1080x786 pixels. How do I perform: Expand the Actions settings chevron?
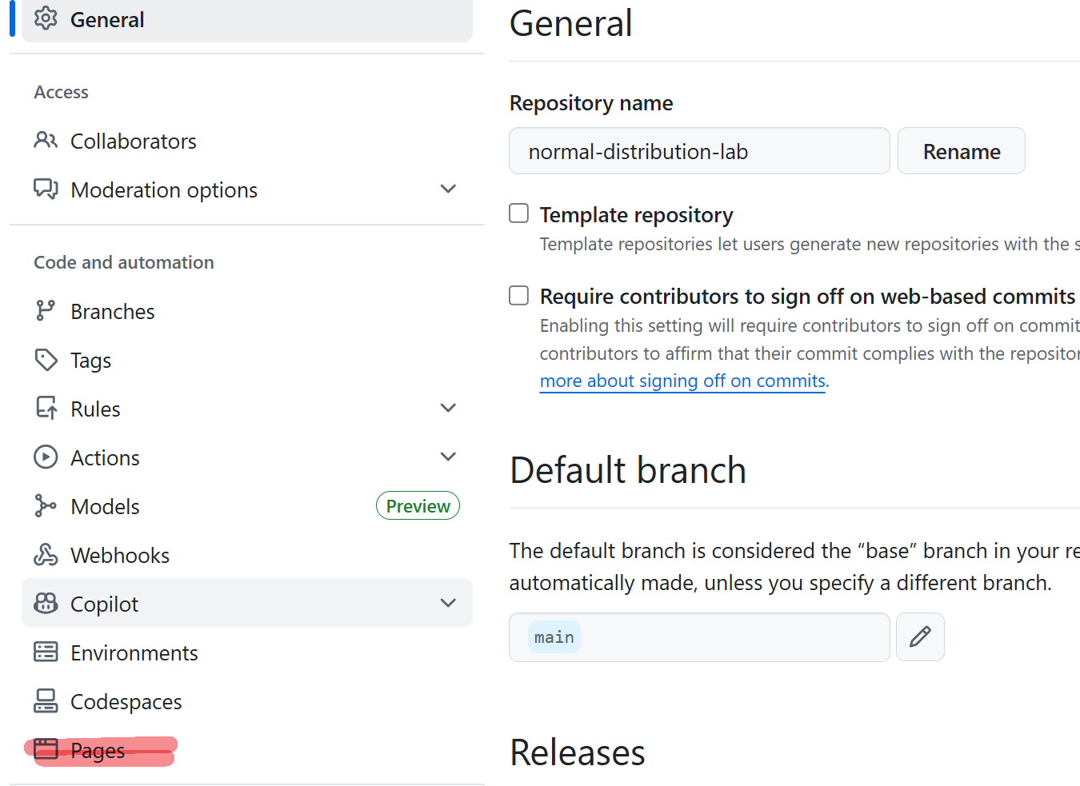point(448,457)
